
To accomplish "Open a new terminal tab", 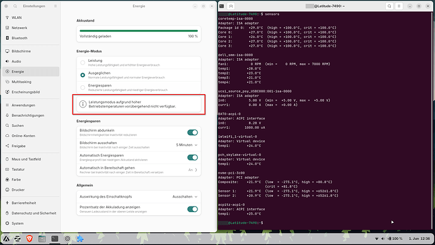I will click(x=231, y=6).
